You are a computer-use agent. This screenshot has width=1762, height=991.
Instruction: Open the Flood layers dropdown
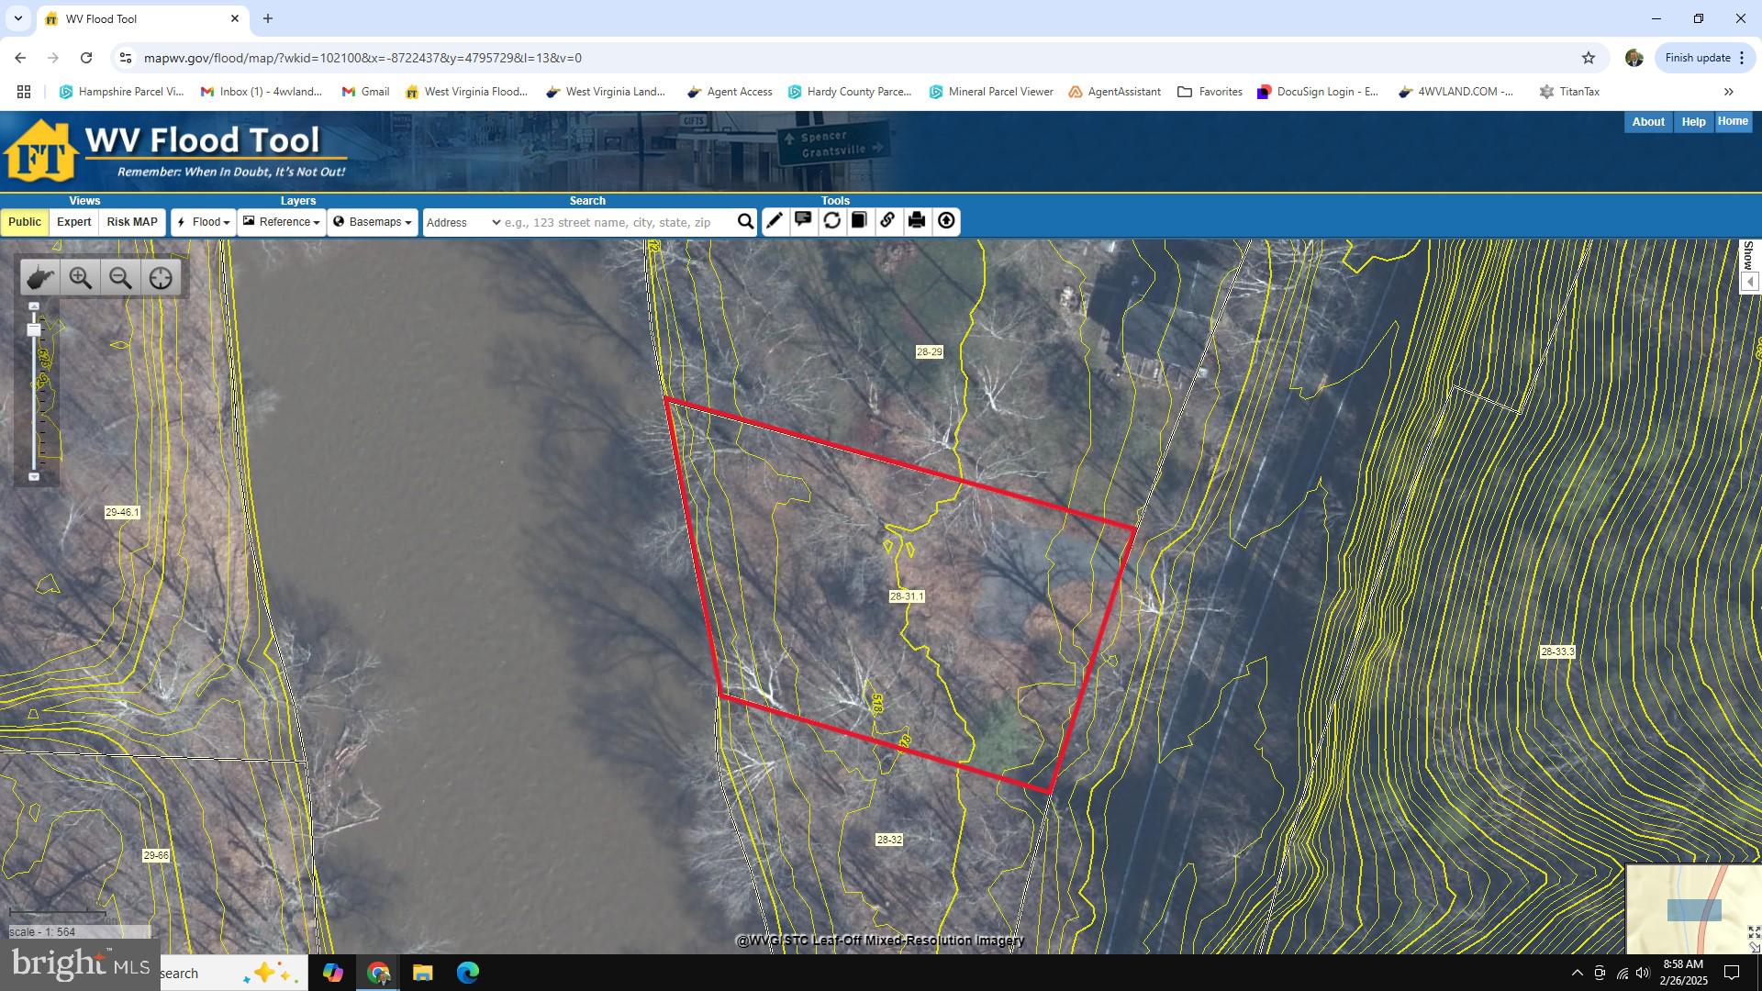pos(204,222)
